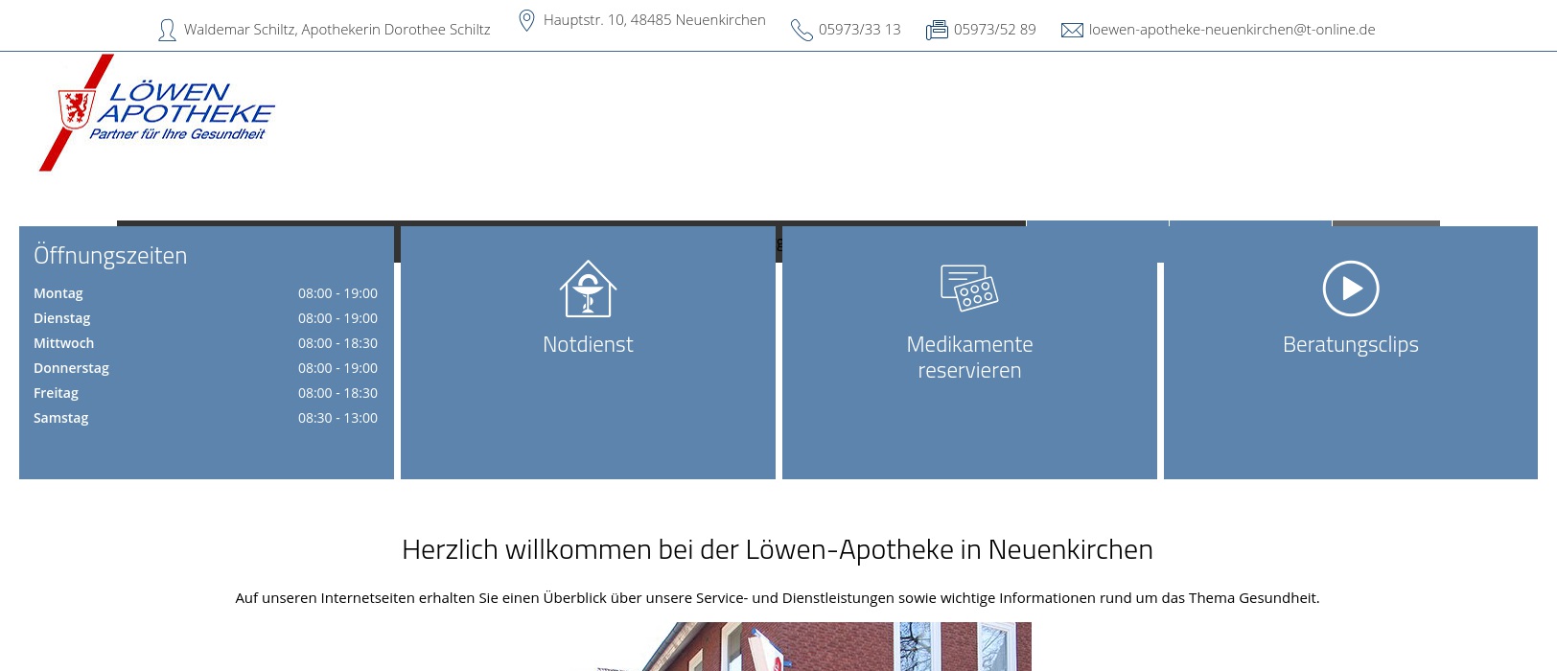
Task: Click the loewen-apotheke-neuenkirchen@t-online.de email address
Action: click(1232, 30)
